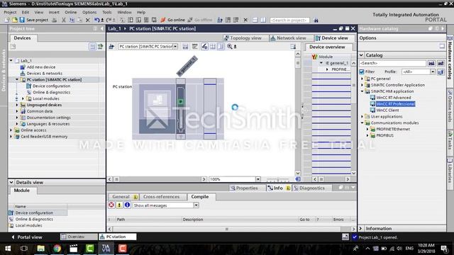
Task: Click the greyed Go offline button
Action: pos(200,20)
